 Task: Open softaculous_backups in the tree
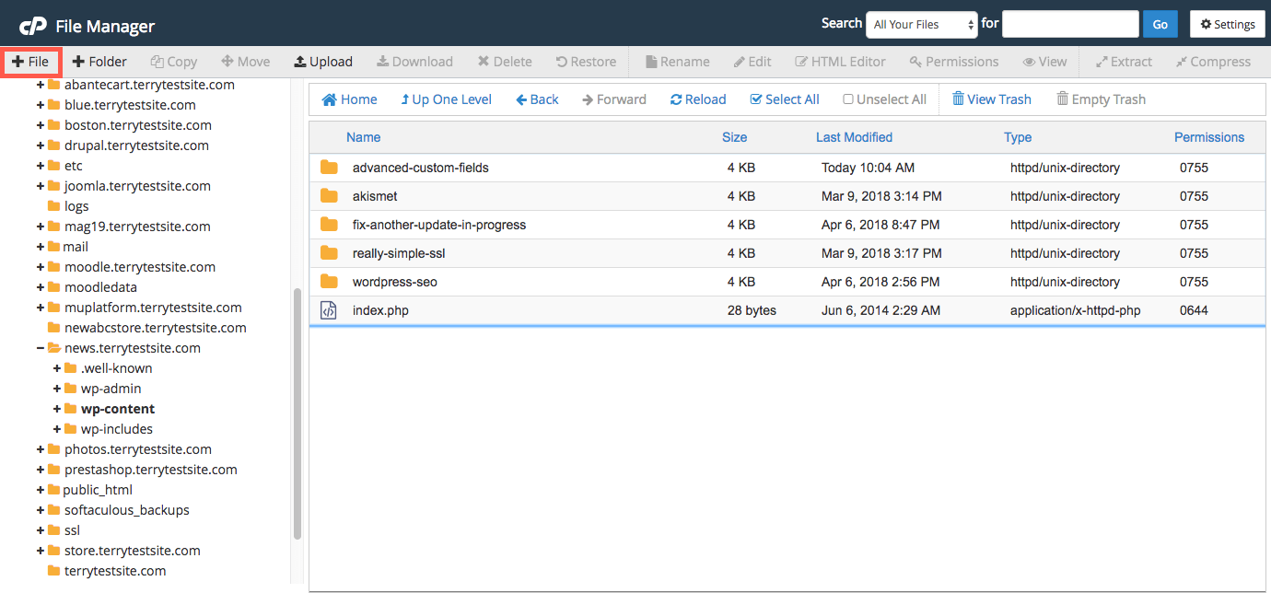[x=127, y=510]
